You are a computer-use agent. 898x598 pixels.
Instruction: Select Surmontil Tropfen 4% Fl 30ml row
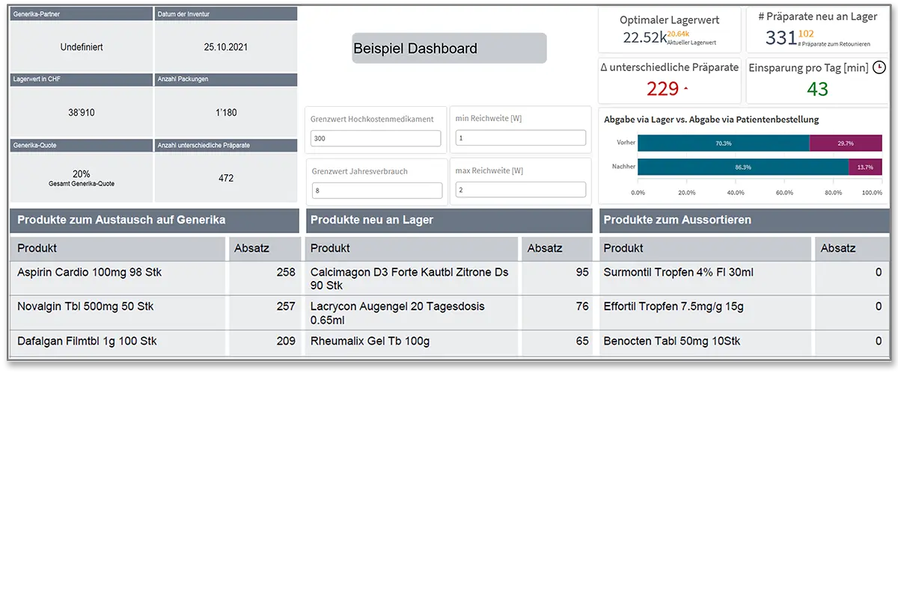coord(744,278)
